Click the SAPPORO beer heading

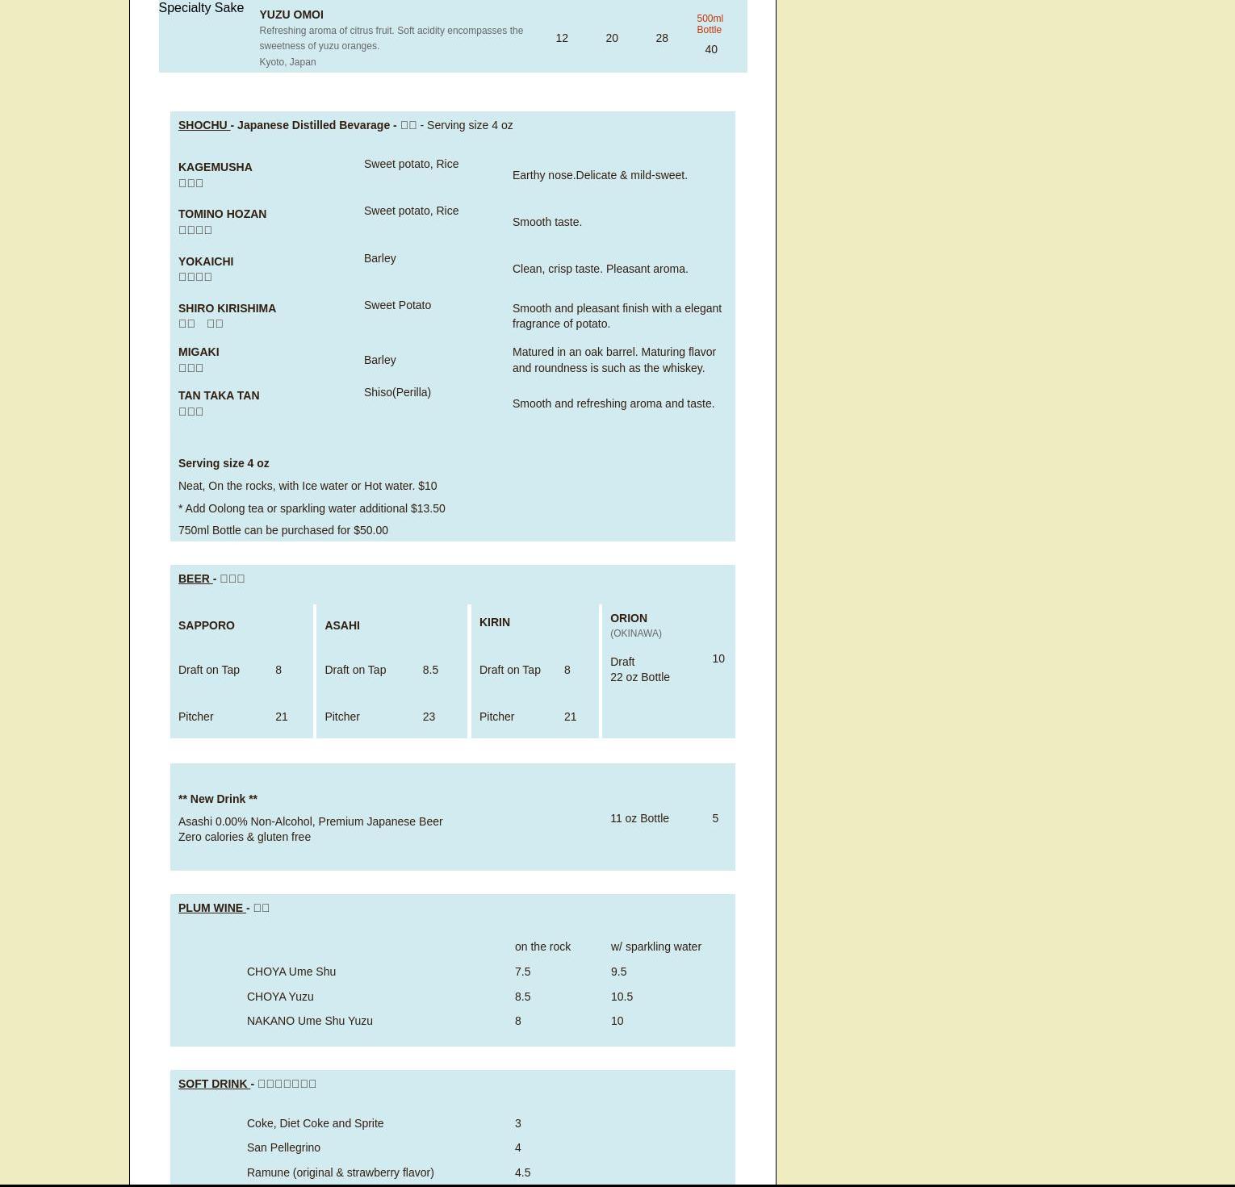(207, 625)
